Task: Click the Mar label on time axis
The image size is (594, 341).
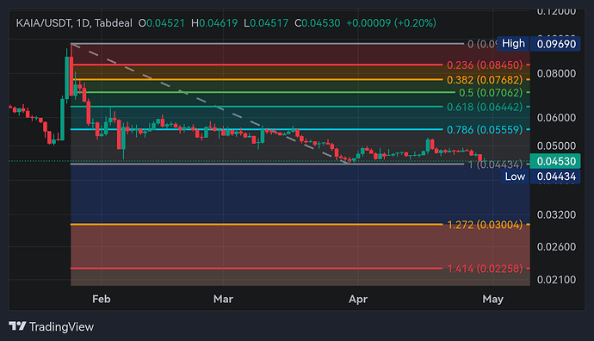Action: pos(223,300)
